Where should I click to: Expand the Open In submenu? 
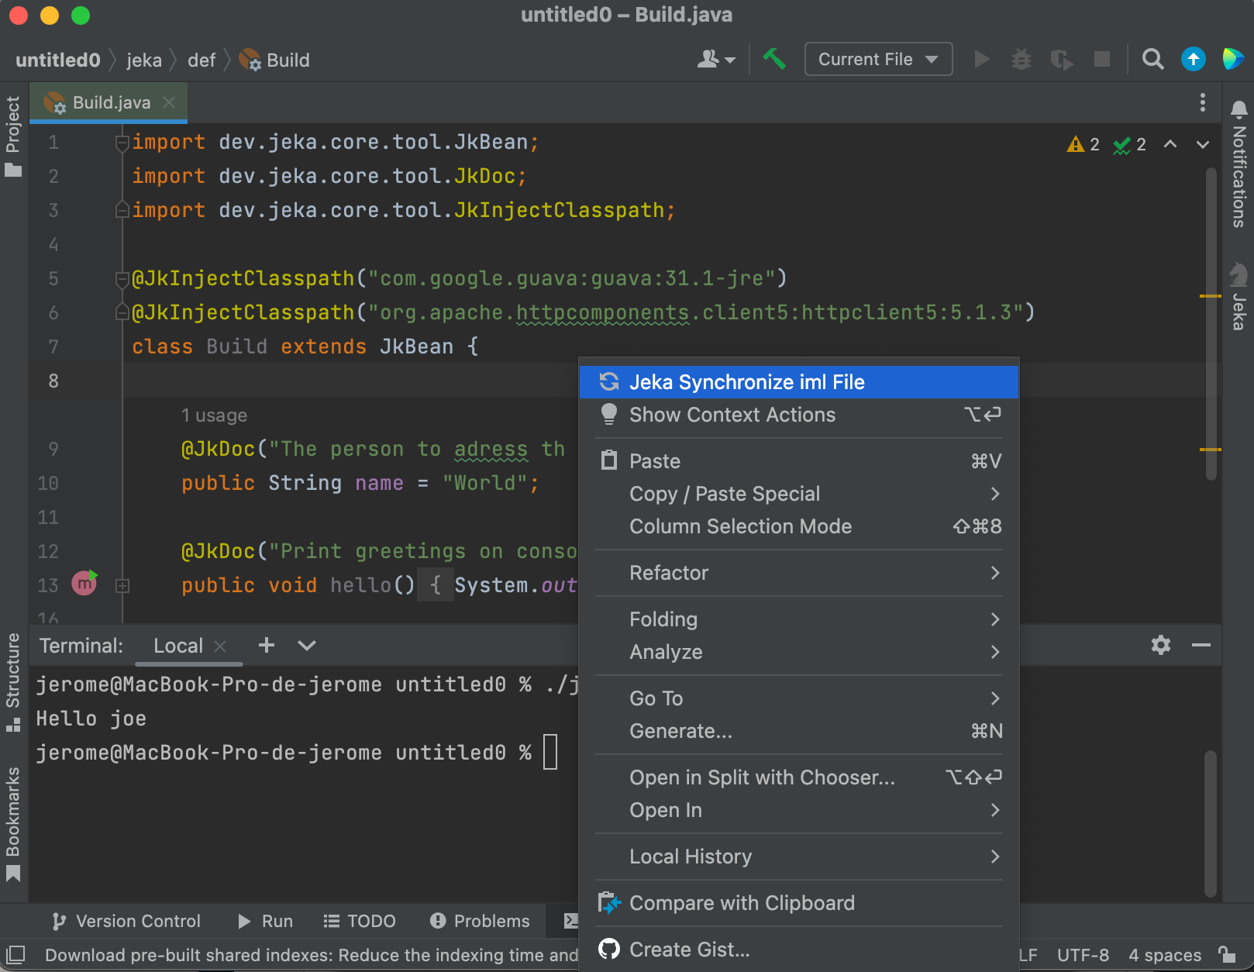[x=799, y=810]
